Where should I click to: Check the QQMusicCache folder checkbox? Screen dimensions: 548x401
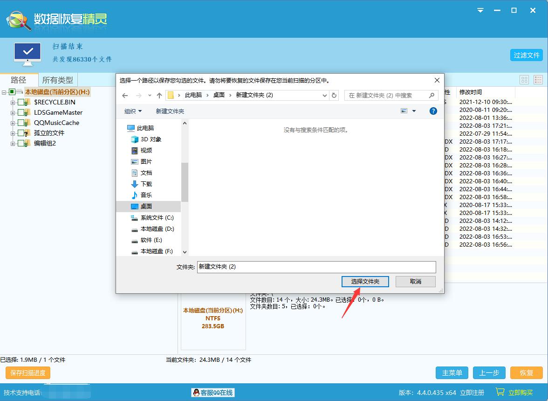(x=21, y=123)
